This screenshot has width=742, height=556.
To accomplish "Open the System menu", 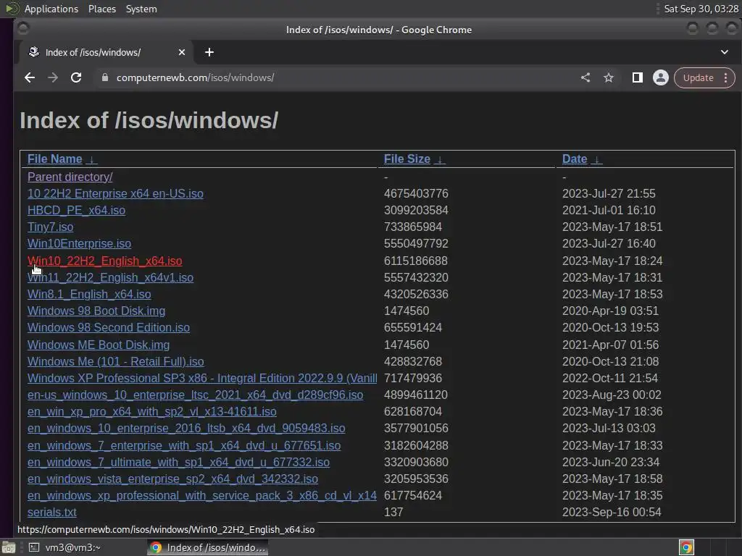I will [x=141, y=9].
